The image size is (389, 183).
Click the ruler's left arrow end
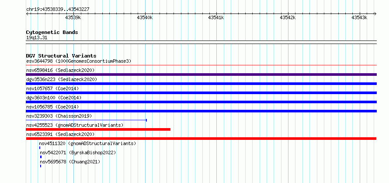click(x=27, y=14)
